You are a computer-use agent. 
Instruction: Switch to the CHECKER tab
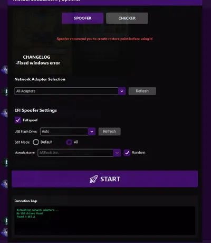click(127, 18)
